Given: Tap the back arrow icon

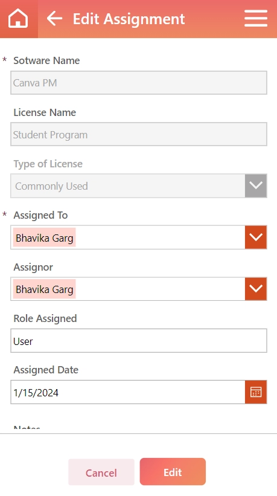Looking at the screenshot, I should point(54,19).
